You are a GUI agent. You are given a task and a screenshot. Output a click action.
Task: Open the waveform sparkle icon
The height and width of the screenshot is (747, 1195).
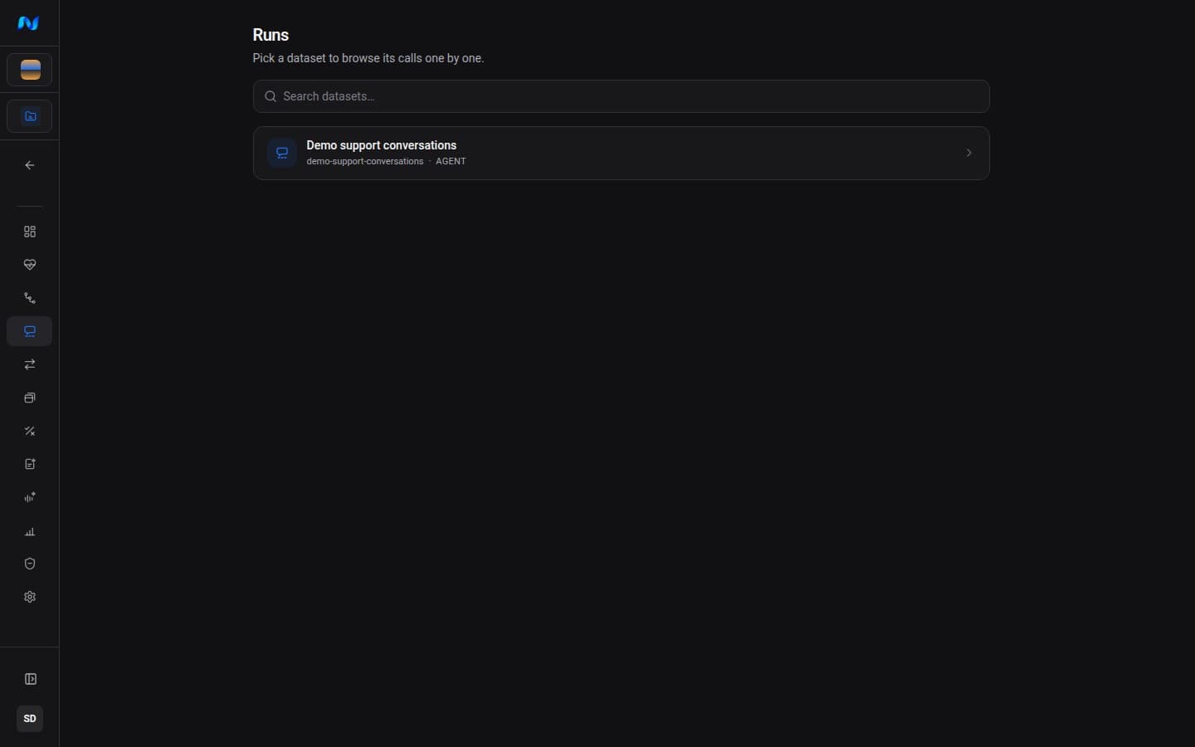[x=30, y=497]
